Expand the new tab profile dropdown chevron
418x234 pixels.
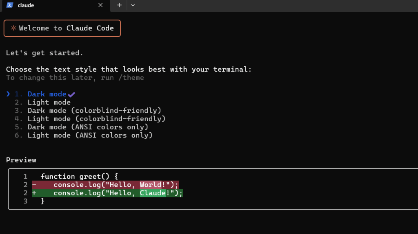[133, 5]
